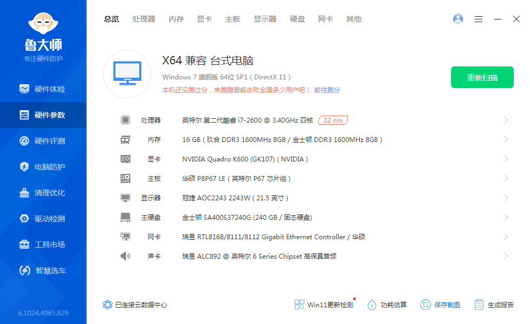Click the X64 兼容 台式电脑 title
Image resolution: width=530 pixels, height=324 pixels.
208,60
